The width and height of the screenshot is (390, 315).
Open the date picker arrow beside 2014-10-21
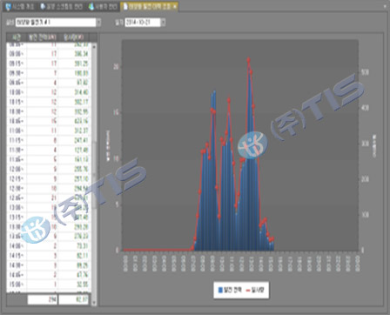[164, 23]
